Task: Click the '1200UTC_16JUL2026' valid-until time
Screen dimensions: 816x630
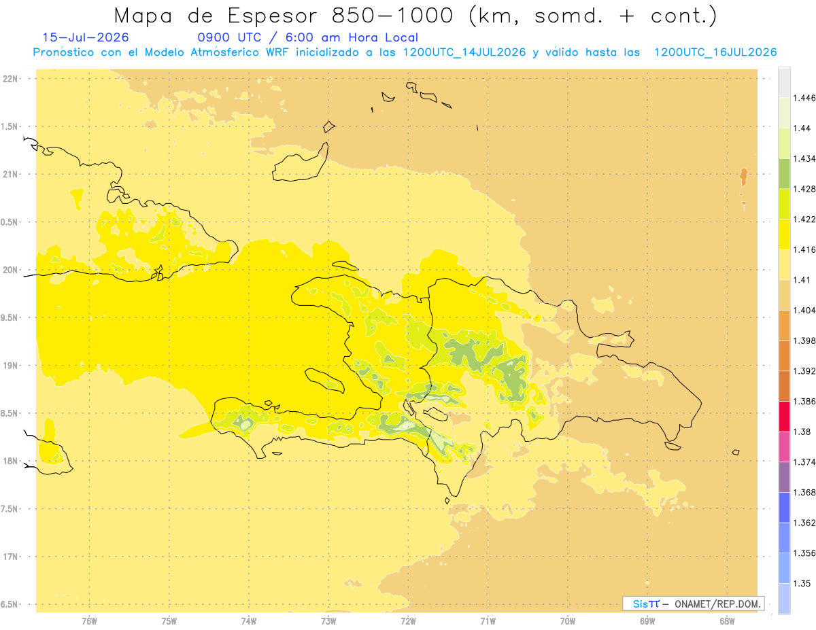Action: coord(715,52)
